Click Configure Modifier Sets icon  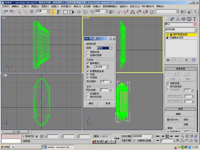point(194,60)
